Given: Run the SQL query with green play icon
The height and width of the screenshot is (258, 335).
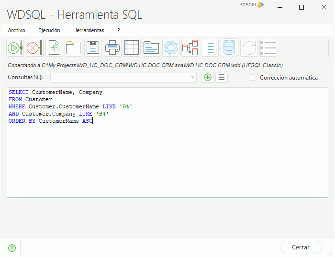Looking at the screenshot, I should tap(15, 48).
